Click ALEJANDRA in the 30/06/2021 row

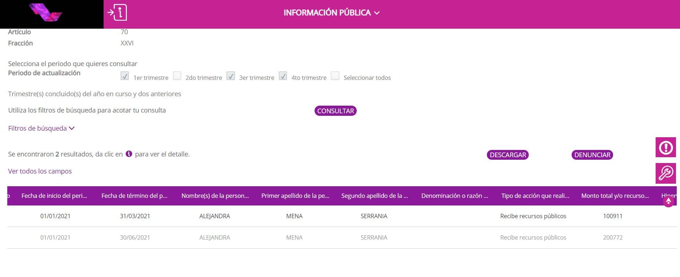[215, 237]
